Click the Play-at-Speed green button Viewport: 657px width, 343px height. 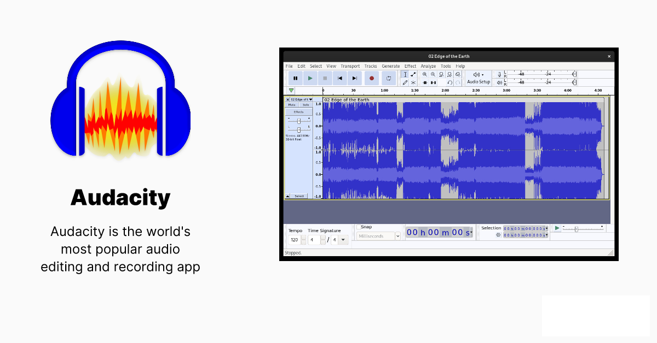pyautogui.click(x=557, y=228)
